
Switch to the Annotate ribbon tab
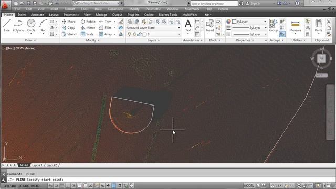click(37, 15)
